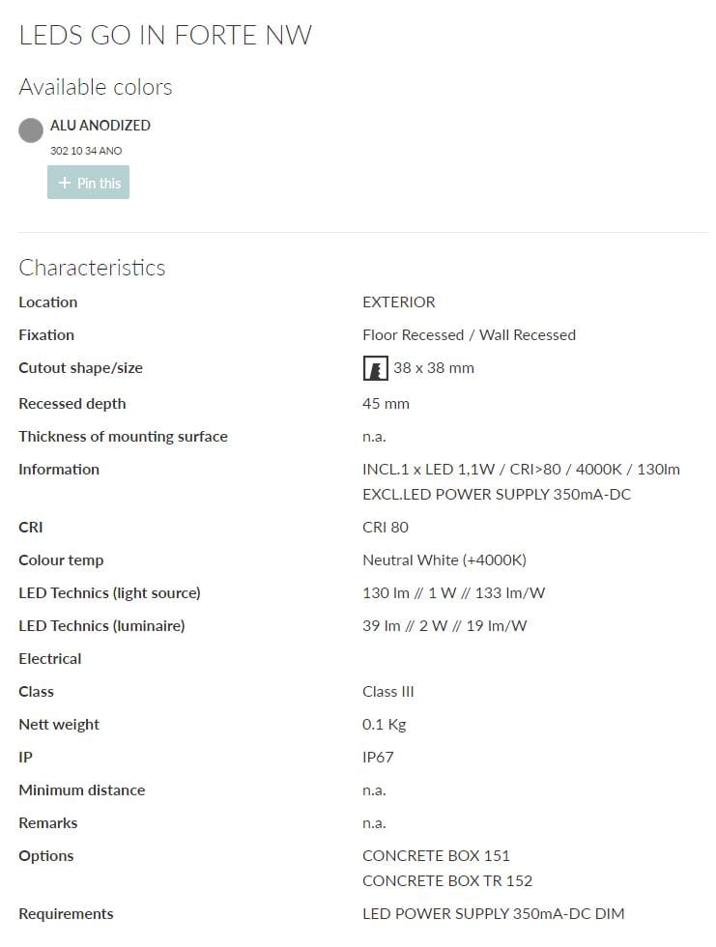
Task: Click the LED Technics (luminaire) label
Action: pyautogui.click(x=101, y=625)
